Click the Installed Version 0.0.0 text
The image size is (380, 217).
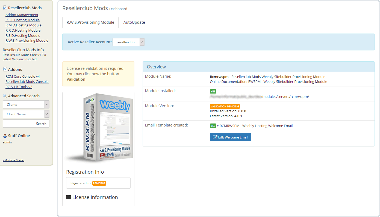(228, 111)
